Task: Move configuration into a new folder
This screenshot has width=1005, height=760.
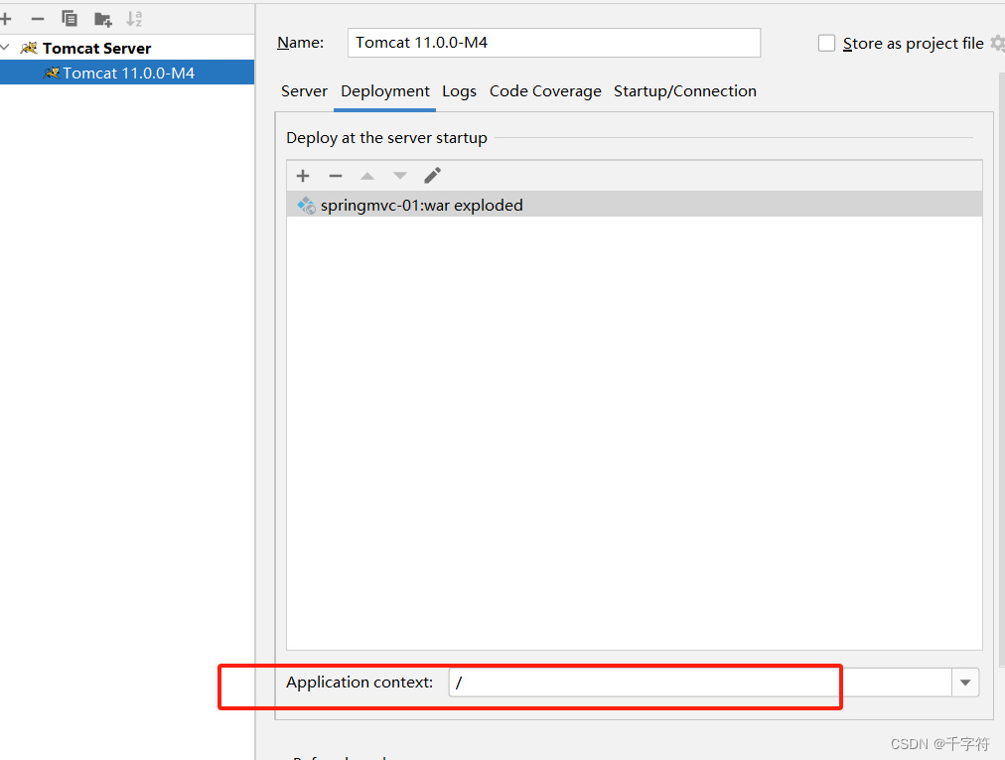Action: 101,18
